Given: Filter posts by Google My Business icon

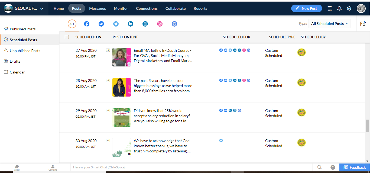Looking at the screenshot, I should pyautogui.click(x=174, y=24).
